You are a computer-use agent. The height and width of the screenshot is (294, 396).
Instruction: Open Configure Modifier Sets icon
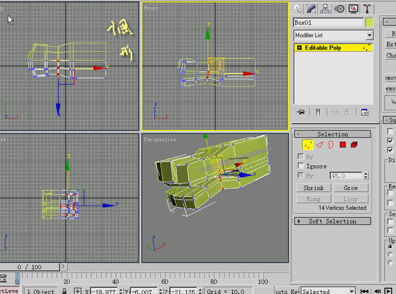(x=364, y=112)
